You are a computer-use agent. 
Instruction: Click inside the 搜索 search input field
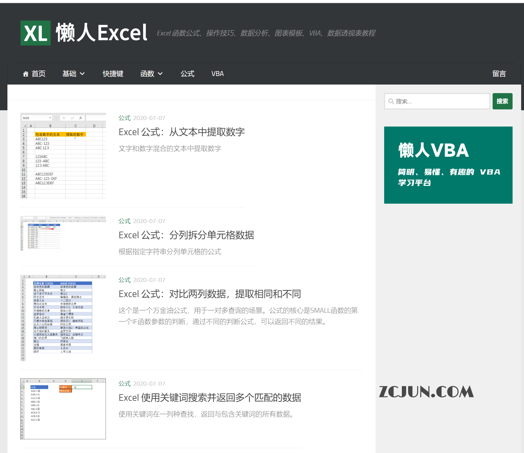pos(437,101)
